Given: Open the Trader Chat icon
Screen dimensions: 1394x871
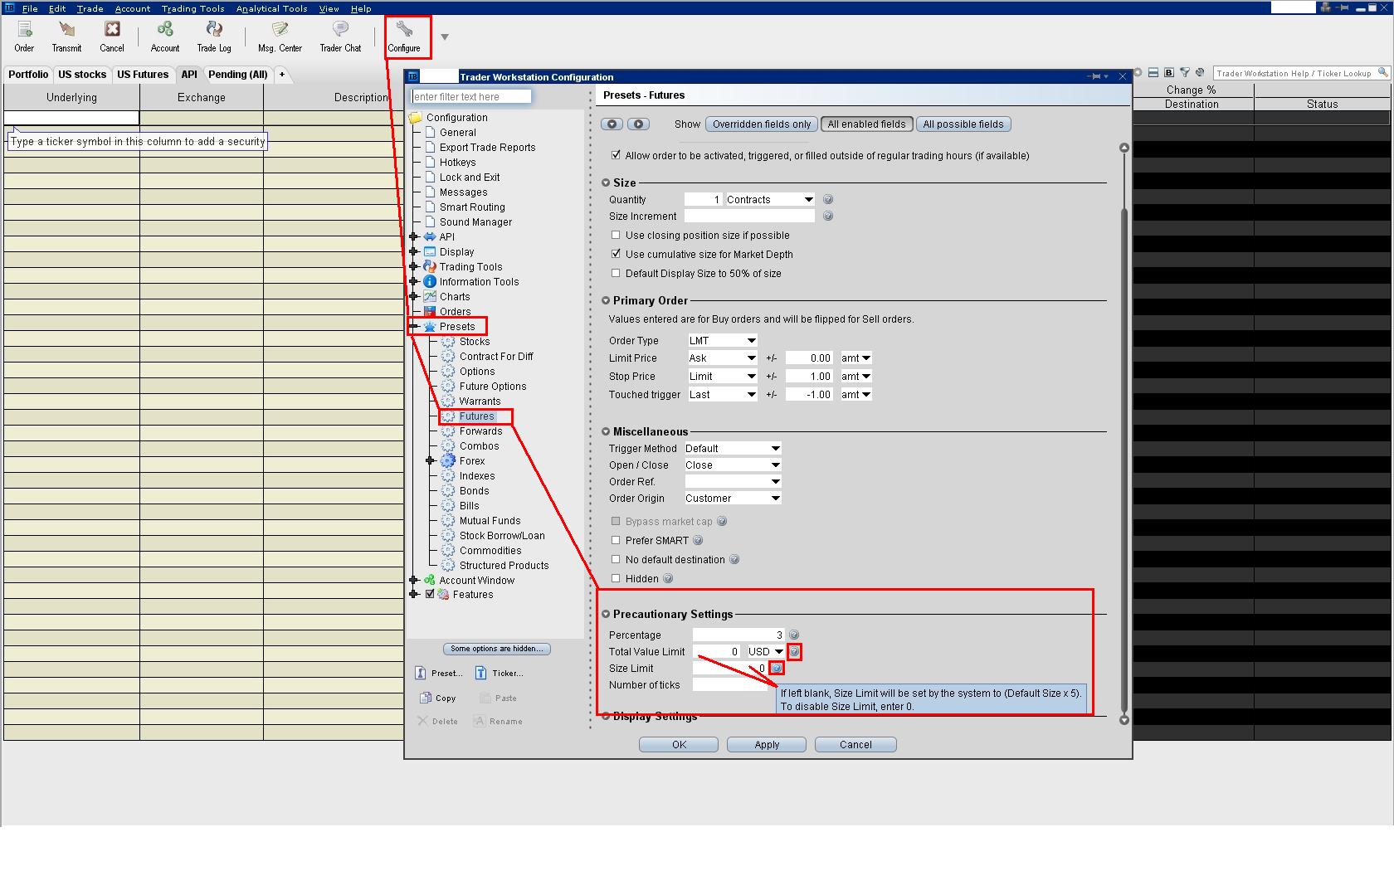Looking at the screenshot, I should coord(340,31).
